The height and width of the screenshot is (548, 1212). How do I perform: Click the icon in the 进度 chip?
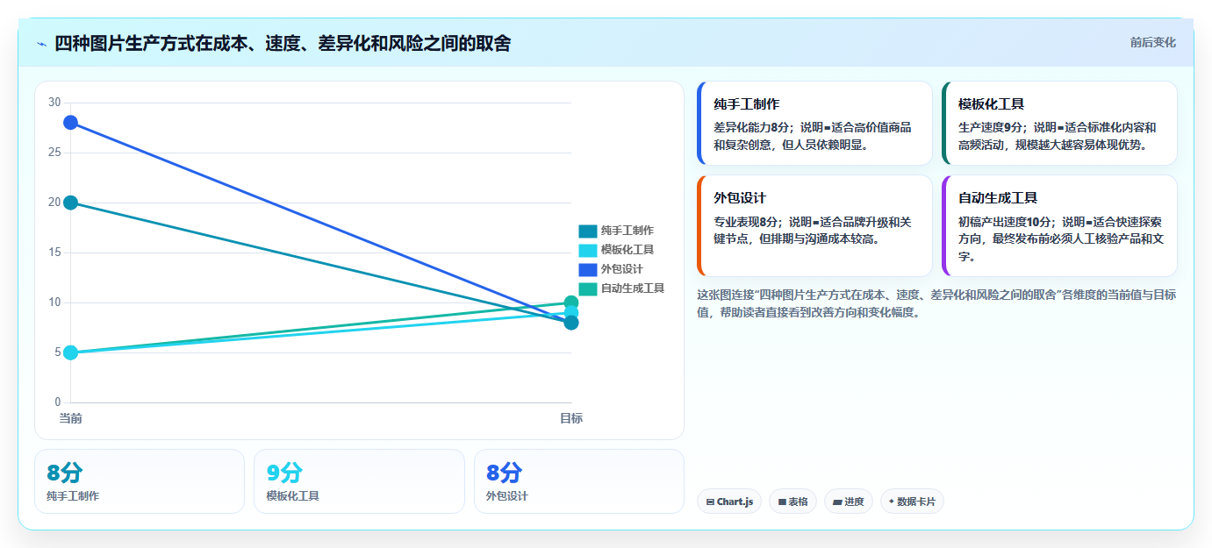(x=837, y=502)
